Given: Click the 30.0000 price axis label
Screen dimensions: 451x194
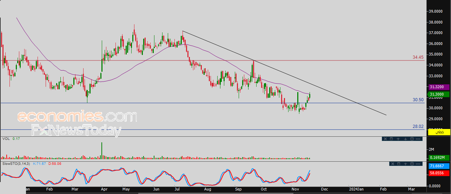Looking at the screenshot, I should pos(436,108).
